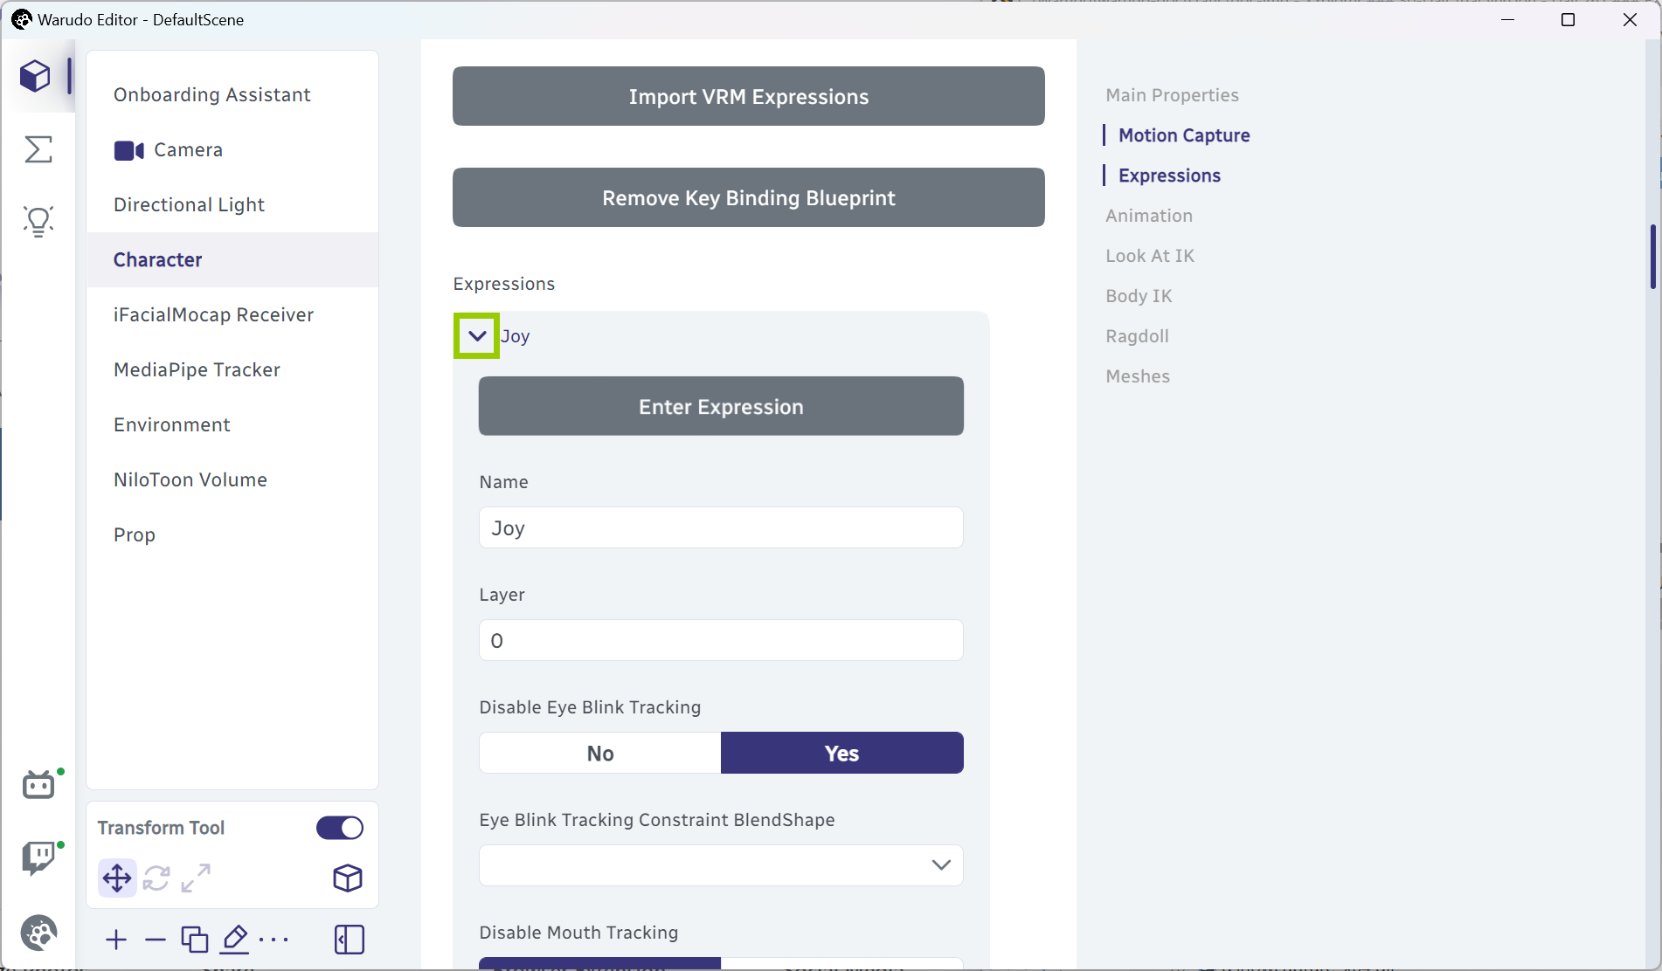Select MediaPipe Tracker asset
This screenshot has height=971, width=1662.
click(x=232, y=369)
